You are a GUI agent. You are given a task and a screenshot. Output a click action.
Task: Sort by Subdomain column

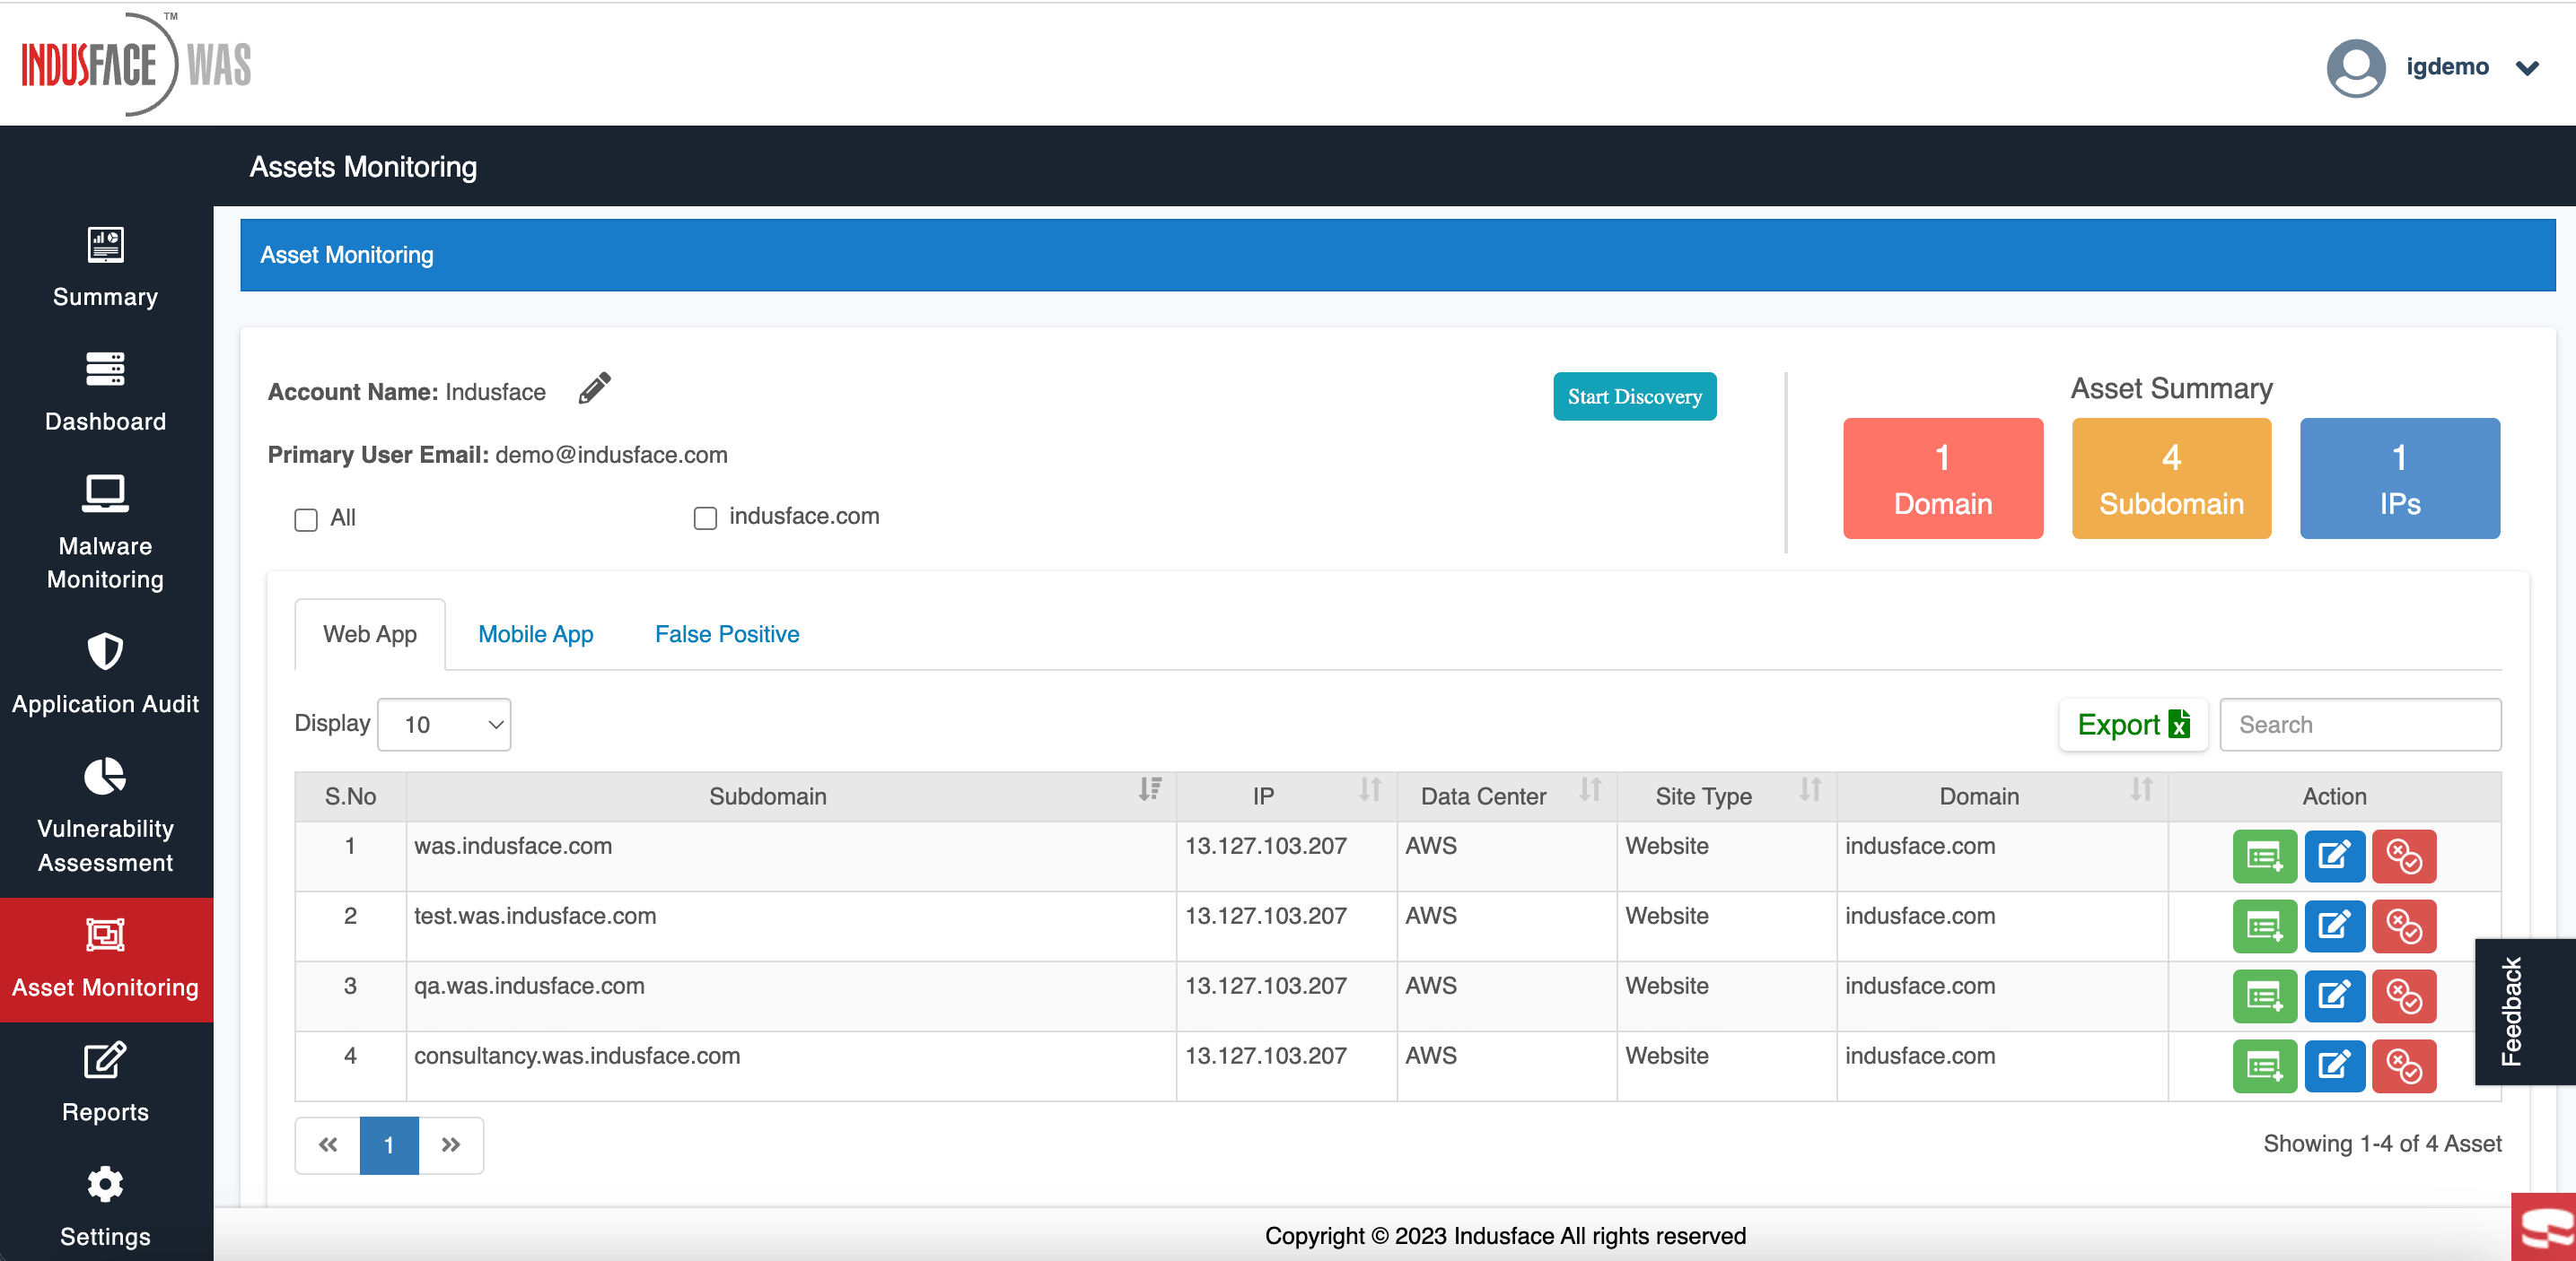[x=1150, y=790]
